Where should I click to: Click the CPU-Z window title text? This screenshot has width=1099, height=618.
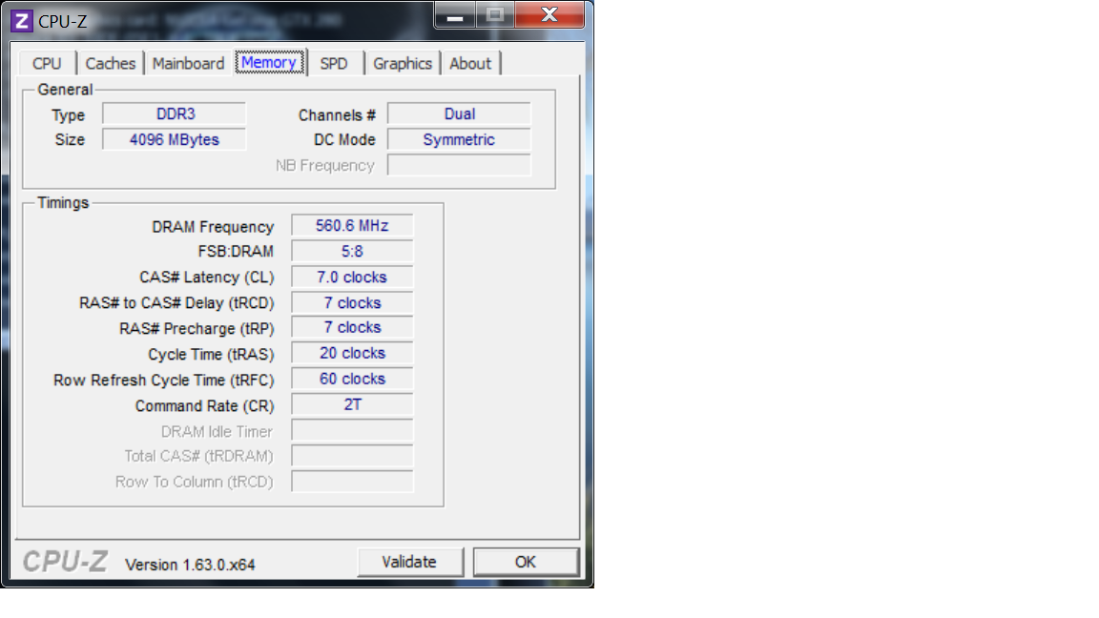63,22
